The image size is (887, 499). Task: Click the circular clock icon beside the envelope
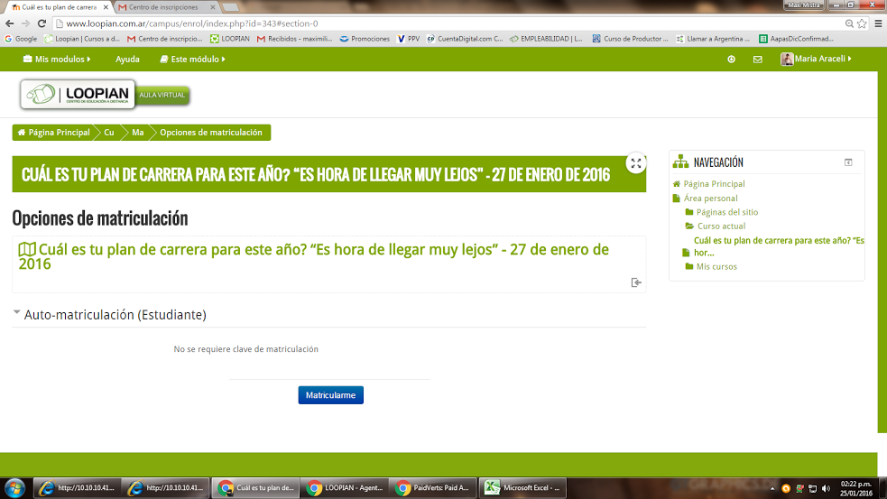coord(731,60)
